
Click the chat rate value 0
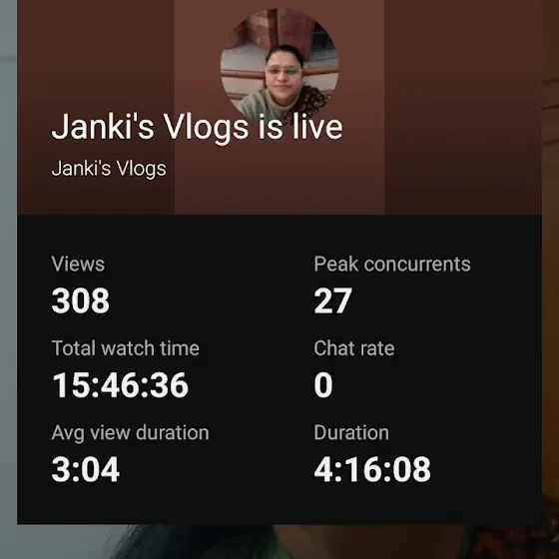click(x=323, y=384)
